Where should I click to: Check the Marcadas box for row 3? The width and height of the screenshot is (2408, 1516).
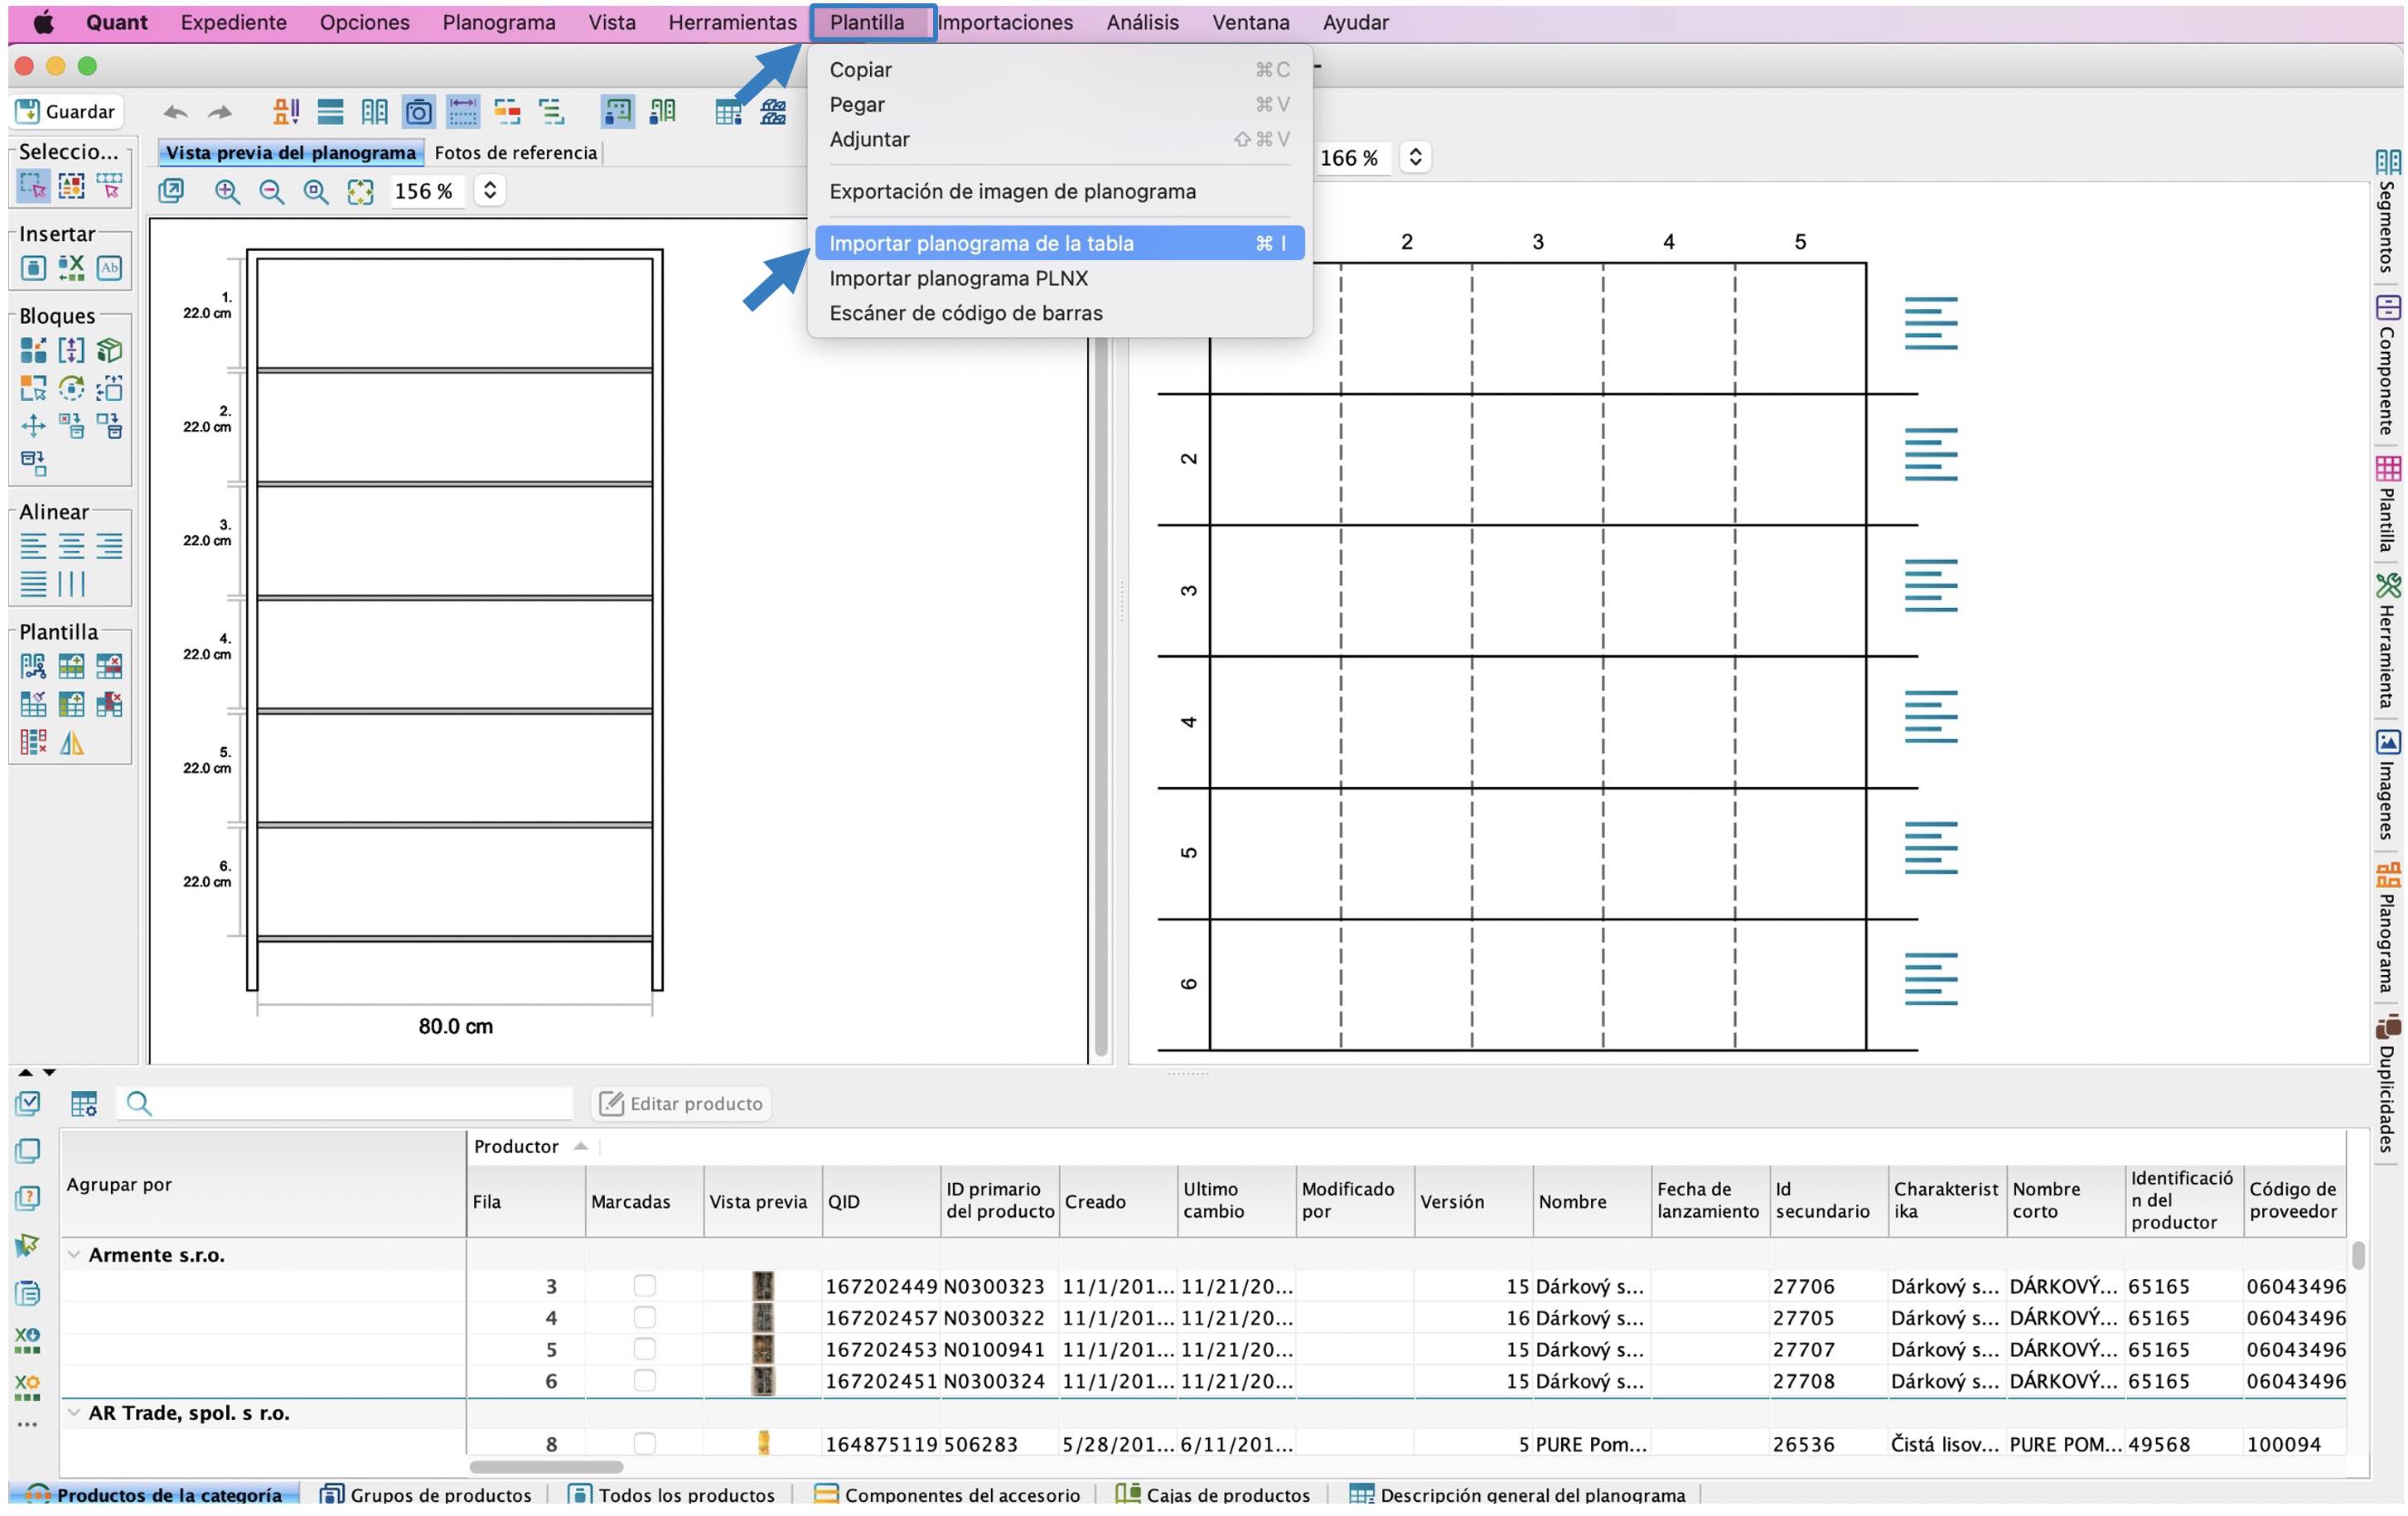(644, 1285)
